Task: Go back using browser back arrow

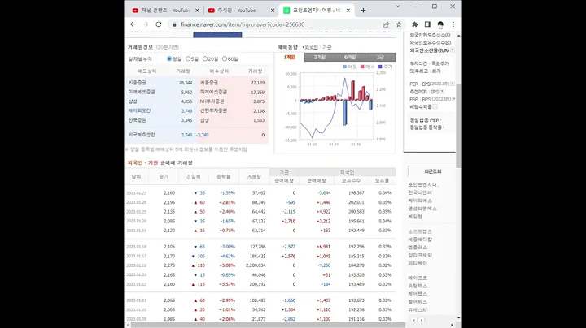Action: [x=133, y=24]
